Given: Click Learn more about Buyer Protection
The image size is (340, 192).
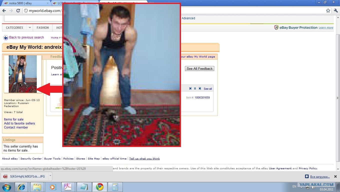Looking at the screenshot, I should [x=326, y=28].
